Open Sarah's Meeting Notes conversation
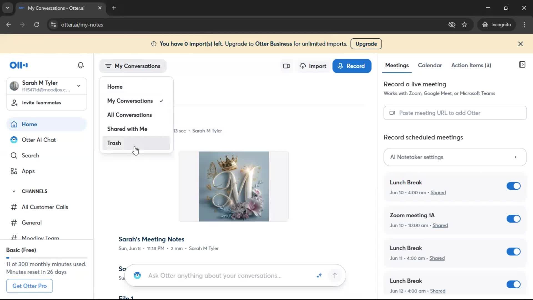Image resolution: width=533 pixels, height=300 pixels. click(x=151, y=239)
